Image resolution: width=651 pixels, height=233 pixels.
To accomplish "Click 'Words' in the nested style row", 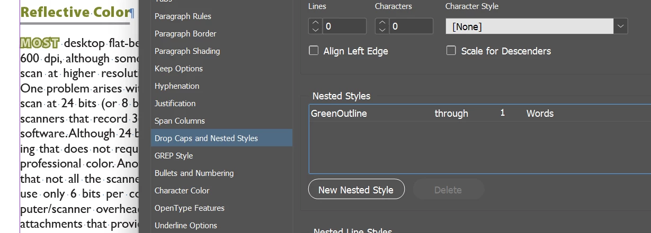I will (540, 114).
